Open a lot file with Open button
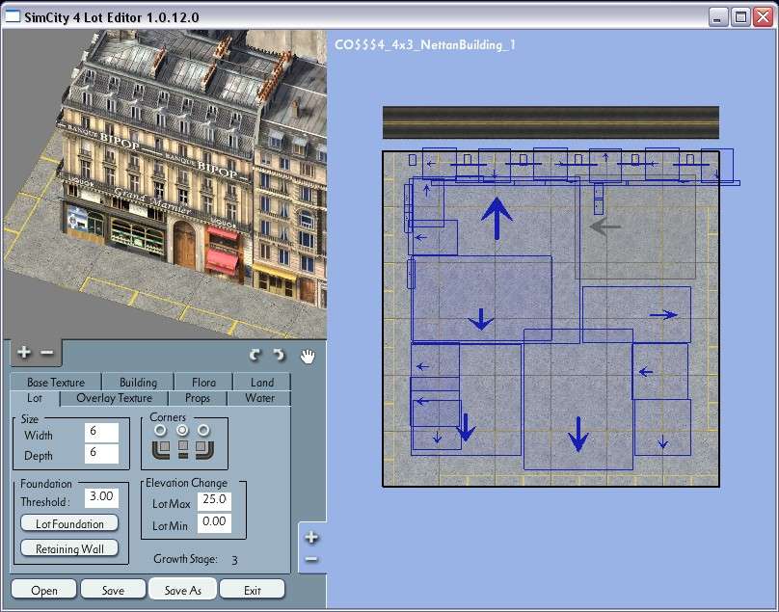 coord(43,590)
